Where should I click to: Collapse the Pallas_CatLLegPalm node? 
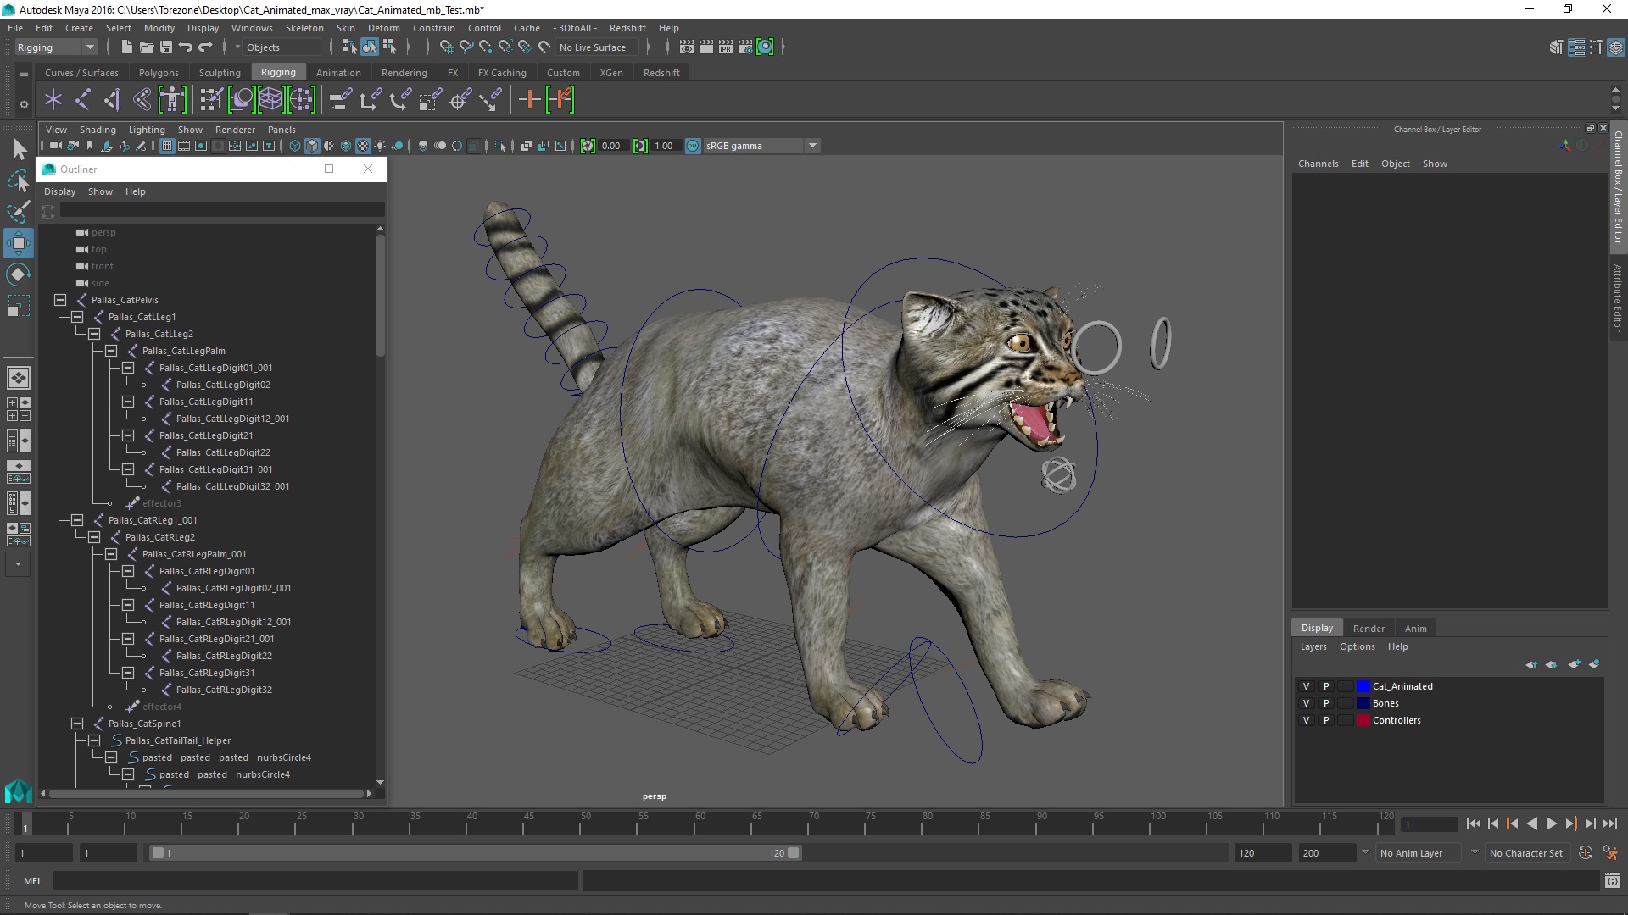(111, 351)
